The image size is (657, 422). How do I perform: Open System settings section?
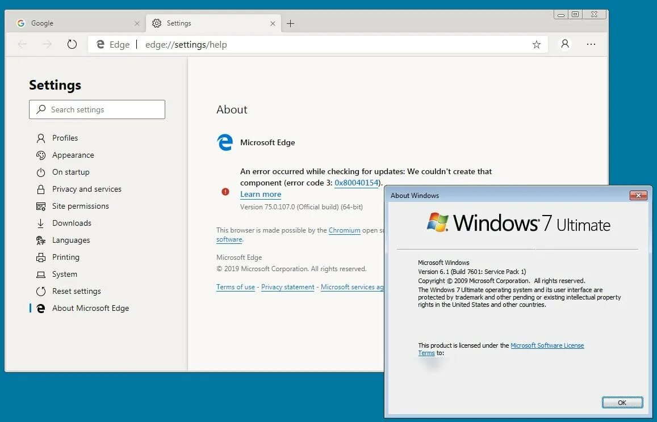65,274
